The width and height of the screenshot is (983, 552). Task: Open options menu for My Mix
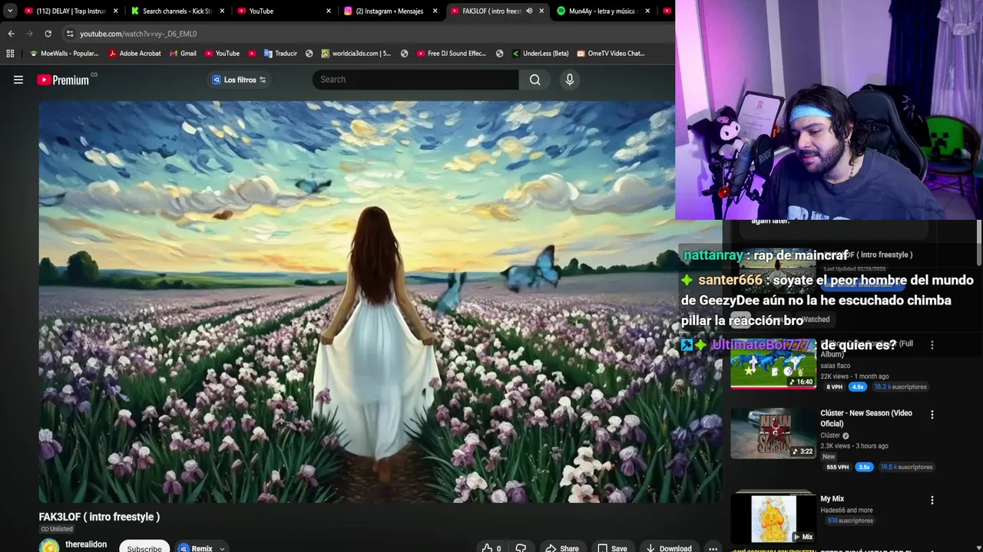[x=932, y=500]
